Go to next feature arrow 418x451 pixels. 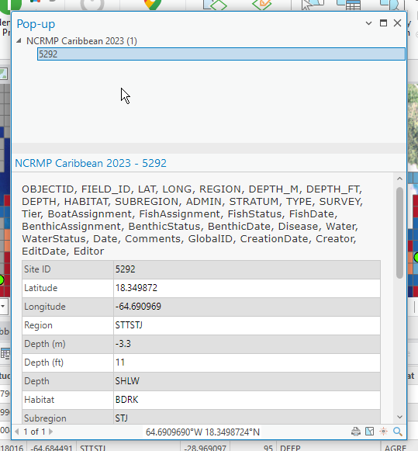tap(51, 432)
